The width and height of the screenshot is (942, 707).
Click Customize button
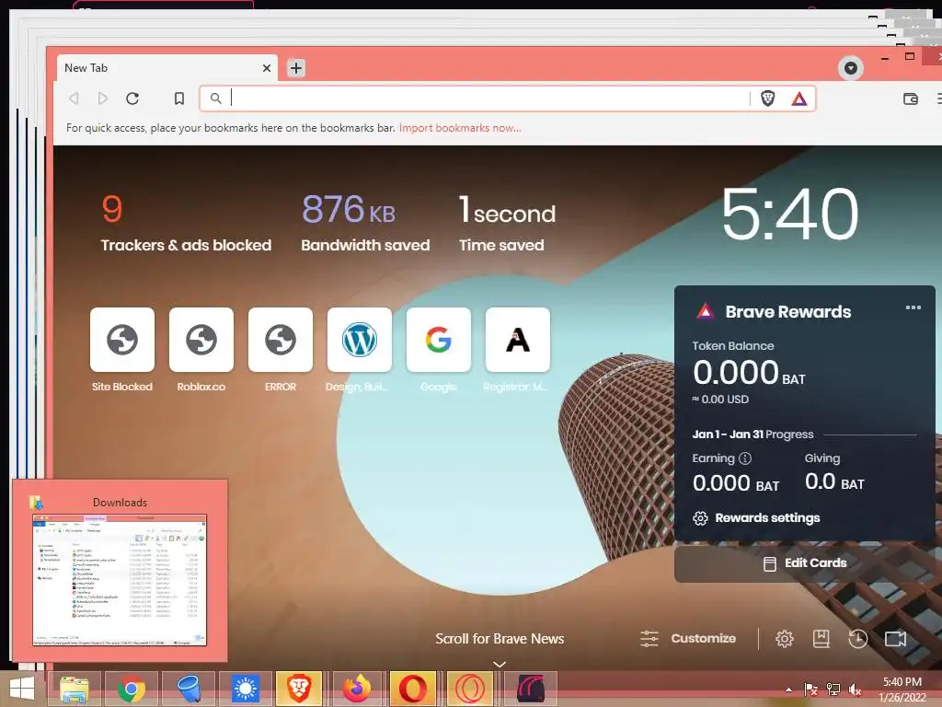688,639
